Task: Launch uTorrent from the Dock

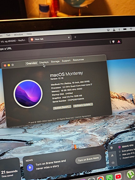Action: coord(131,175)
